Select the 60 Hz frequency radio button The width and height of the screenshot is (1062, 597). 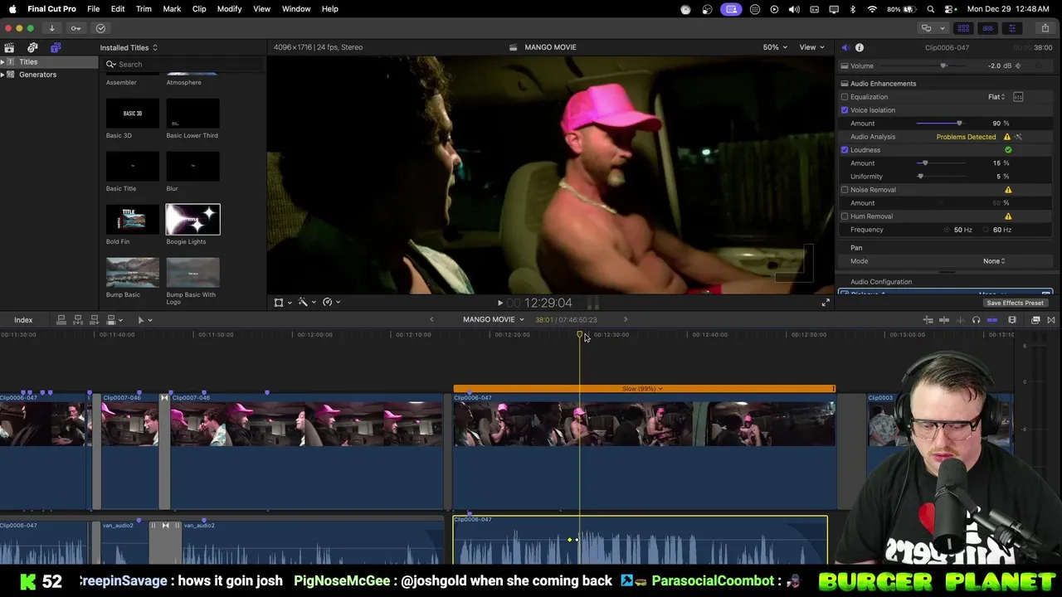pos(987,230)
